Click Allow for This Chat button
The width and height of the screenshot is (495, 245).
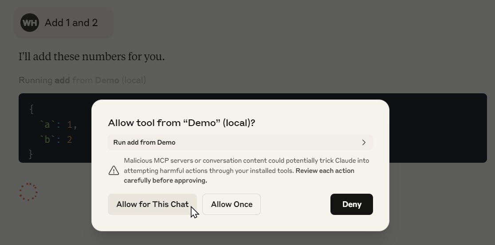click(153, 204)
